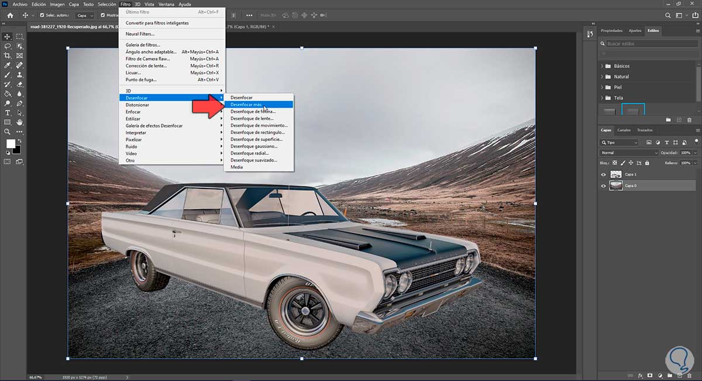Pick the Eyedropper tool
The height and width of the screenshot is (381, 702).
8,65
